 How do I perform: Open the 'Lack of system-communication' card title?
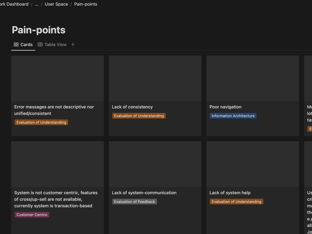pos(144,193)
